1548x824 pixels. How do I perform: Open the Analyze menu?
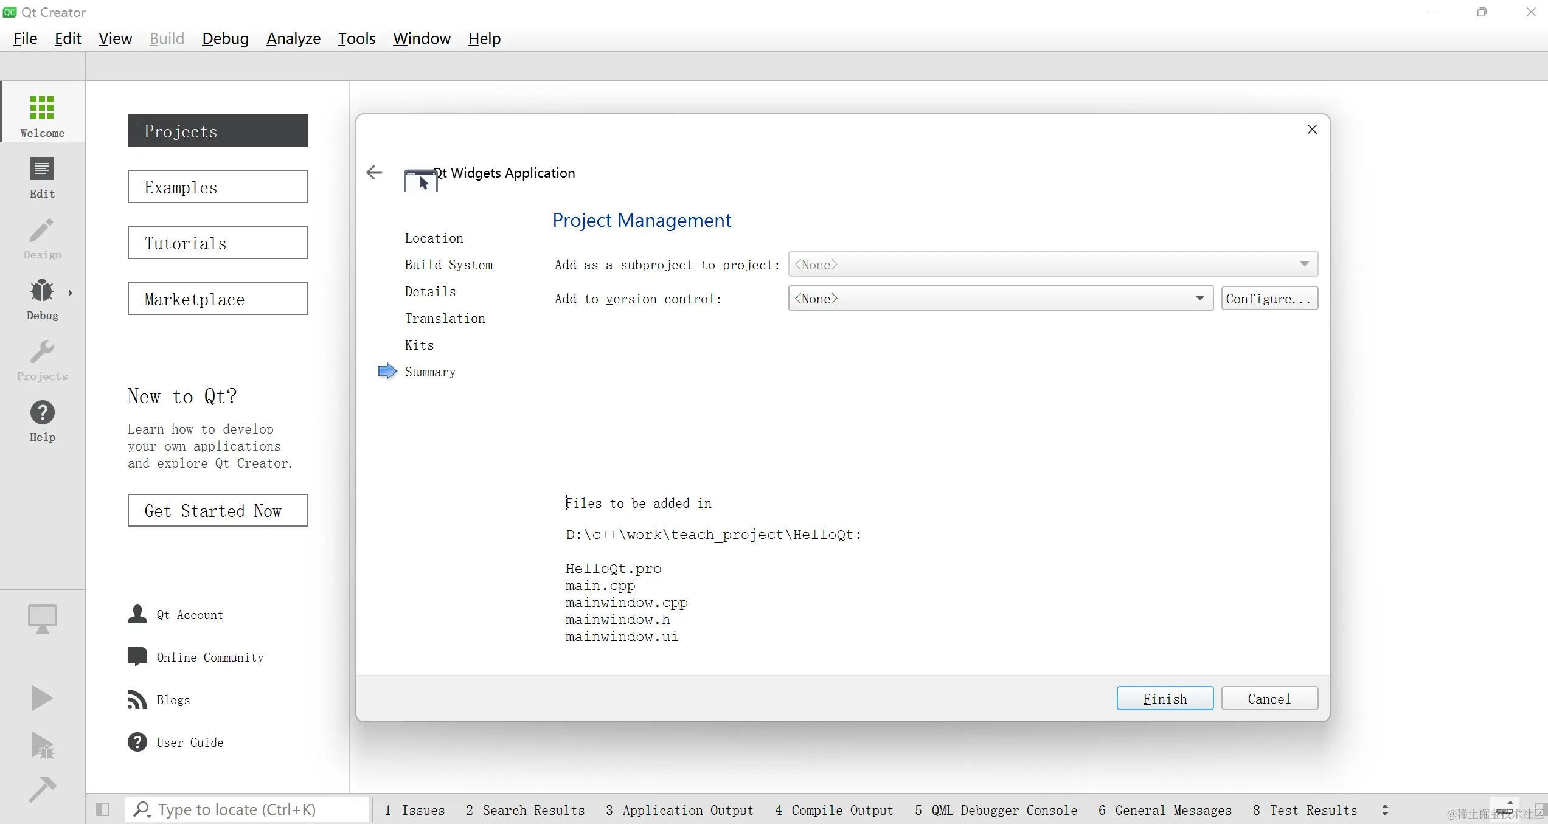pos(293,38)
